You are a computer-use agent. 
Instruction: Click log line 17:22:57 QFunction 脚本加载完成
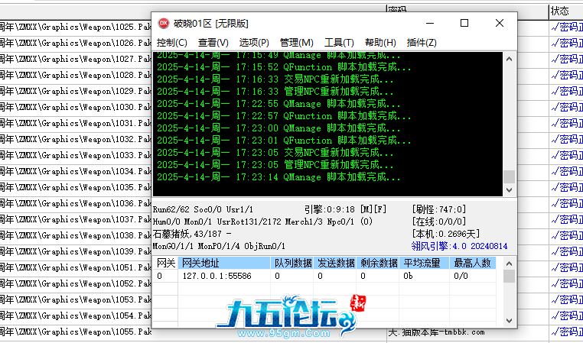click(x=284, y=116)
